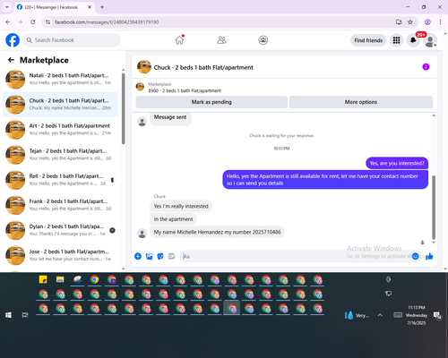Choose a GIF

tap(171, 256)
